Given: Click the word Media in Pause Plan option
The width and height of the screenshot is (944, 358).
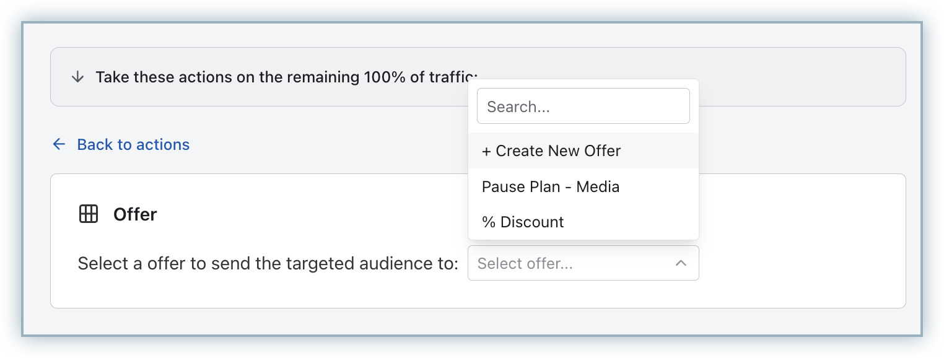Looking at the screenshot, I should (x=598, y=186).
